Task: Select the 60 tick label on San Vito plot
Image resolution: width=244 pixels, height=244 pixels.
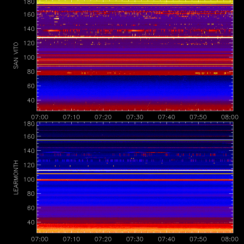Action: point(31,86)
